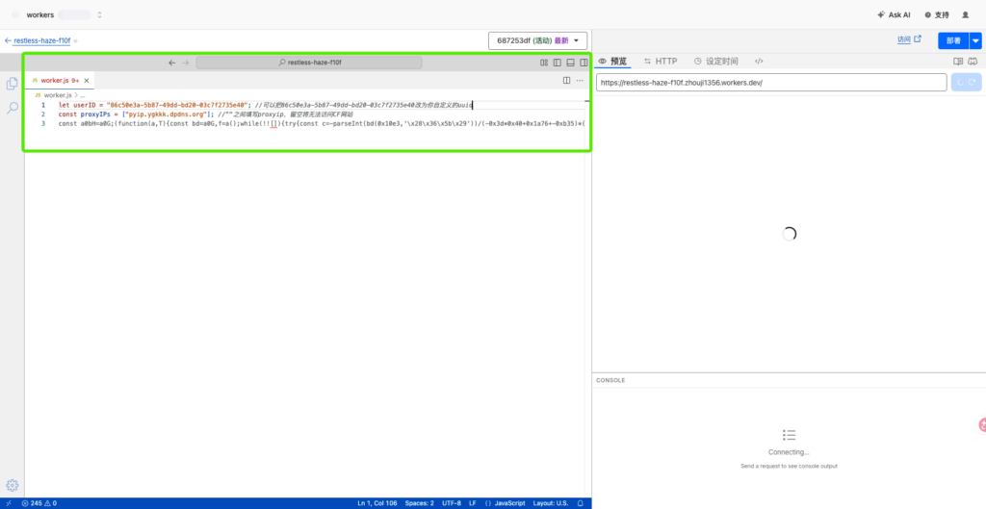986x509 pixels.
Task: Click the Customize Layout icon
Action: 544,63
